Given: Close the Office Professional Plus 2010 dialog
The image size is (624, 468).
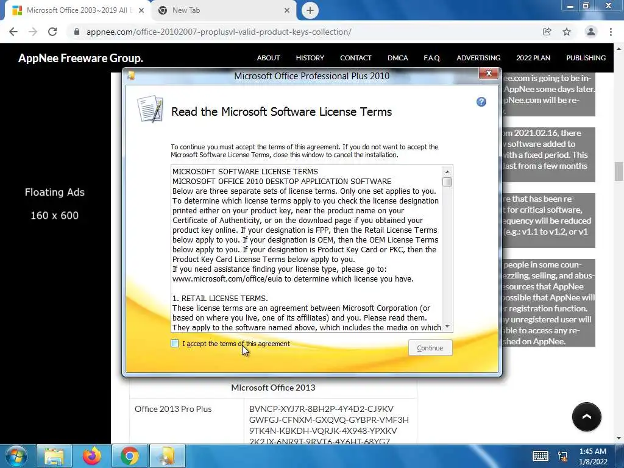Looking at the screenshot, I should (x=489, y=73).
